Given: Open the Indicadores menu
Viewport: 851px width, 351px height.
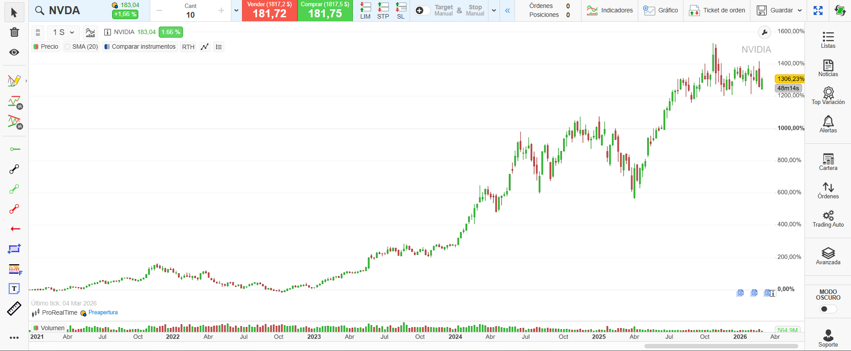Looking at the screenshot, I should tap(609, 11).
